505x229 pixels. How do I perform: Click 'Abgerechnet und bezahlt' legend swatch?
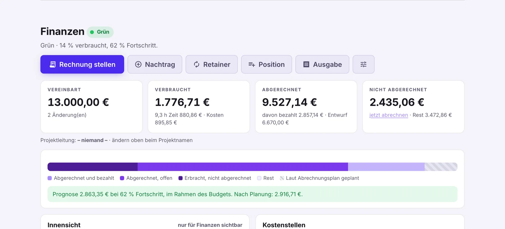(x=50, y=178)
